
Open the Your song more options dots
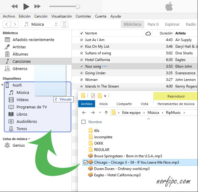104,66
